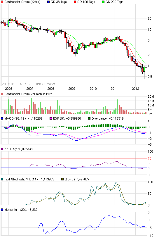Click the teal Fast Stochastic %K swatch
159x238 pixels.
coord(2,179)
